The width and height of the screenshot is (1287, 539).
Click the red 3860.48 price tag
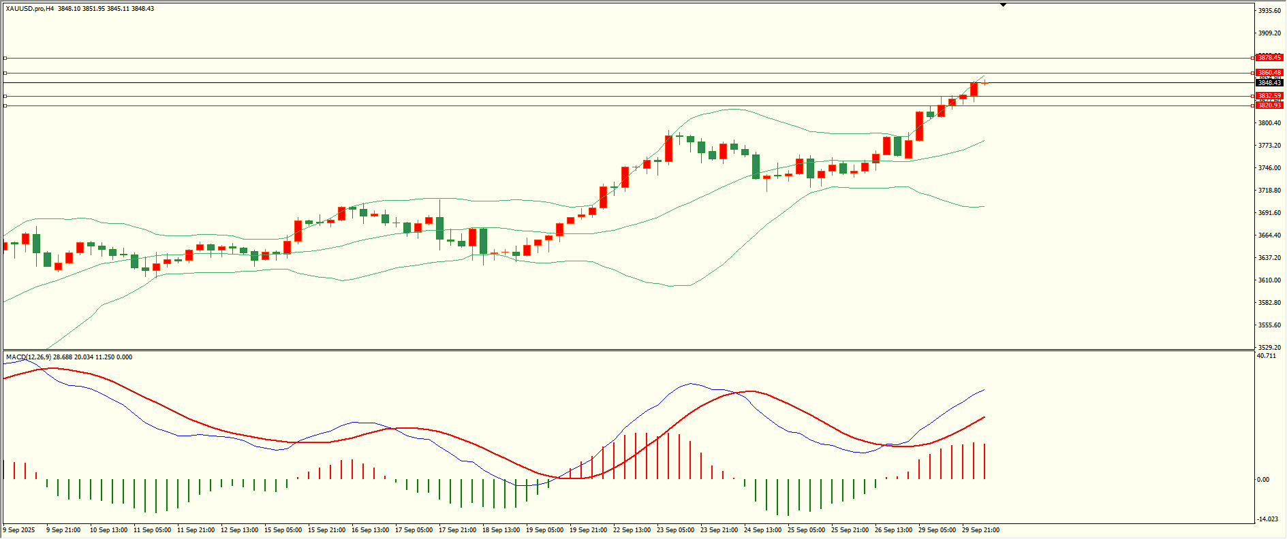pos(1269,73)
